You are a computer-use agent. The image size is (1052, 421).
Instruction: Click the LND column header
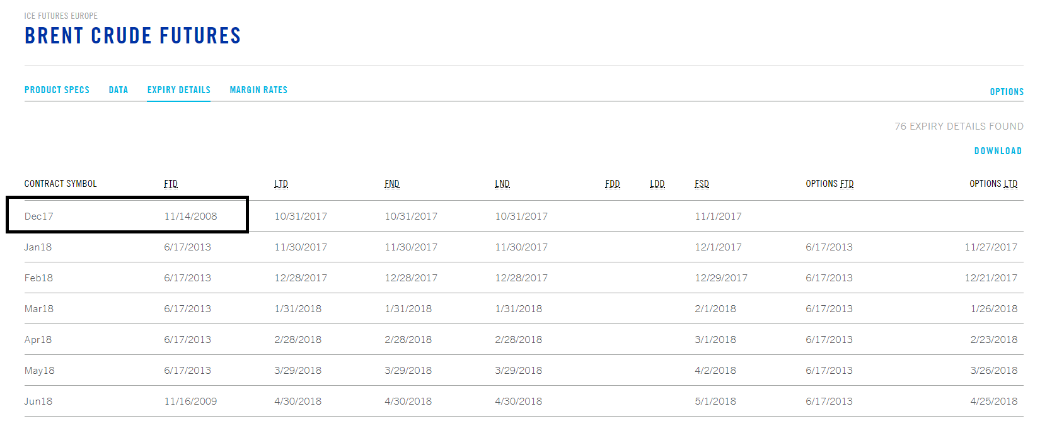tap(502, 184)
